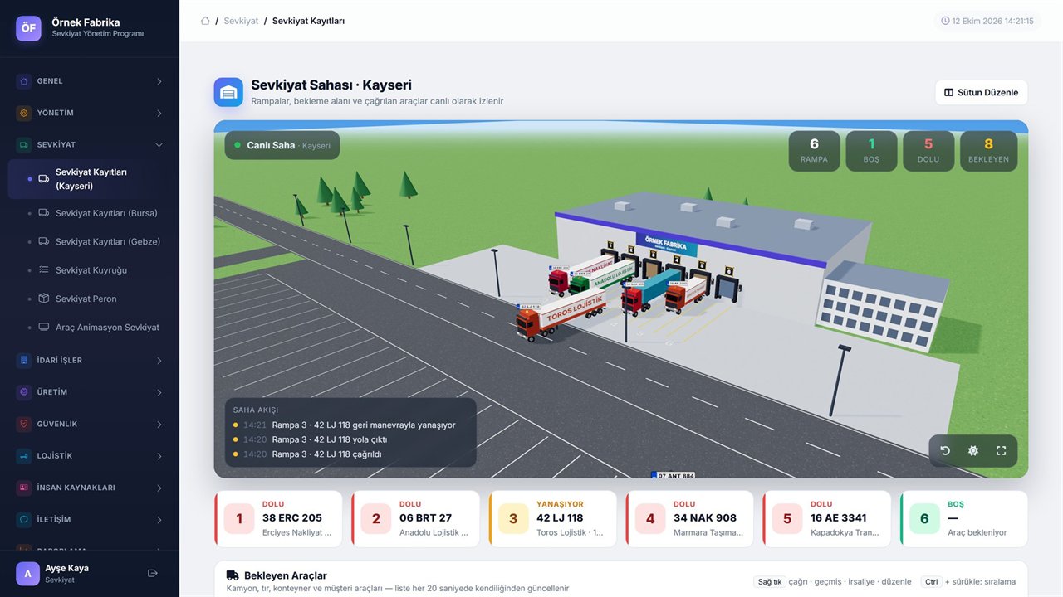The width and height of the screenshot is (1063, 597).
Task: Expand the İdari İşler chevron
Action: [159, 361]
